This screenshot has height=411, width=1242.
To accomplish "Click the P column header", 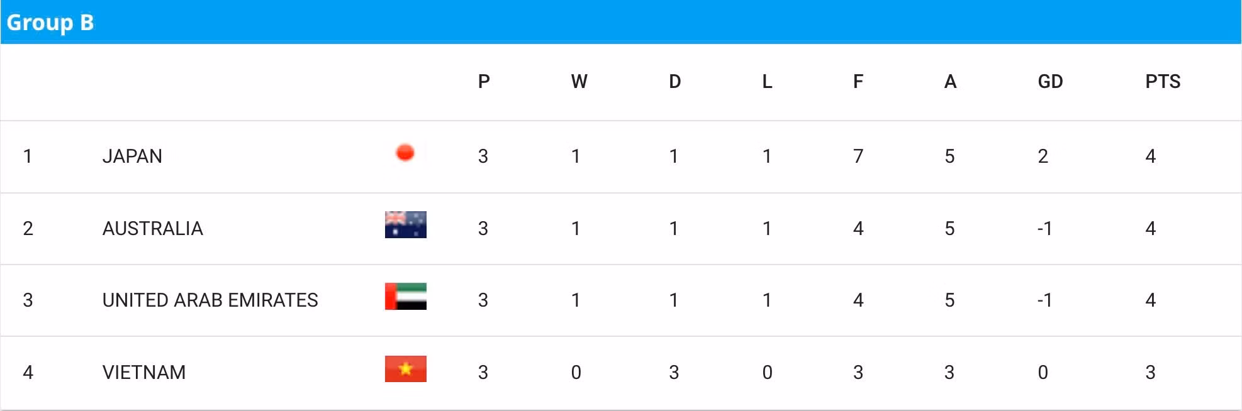I will coord(483,82).
